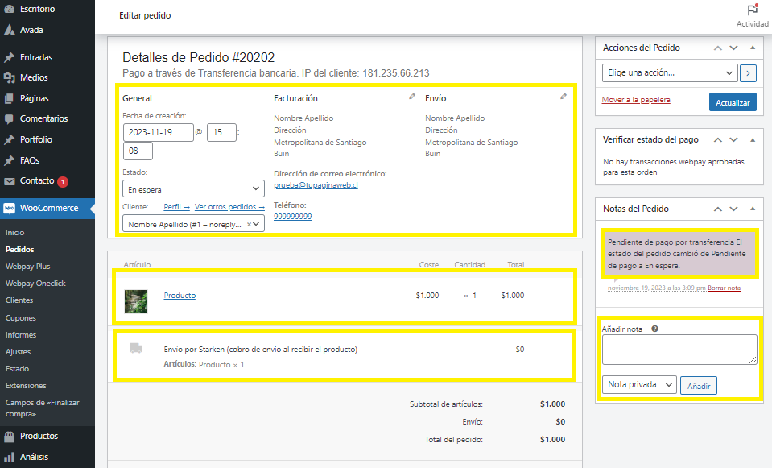This screenshot has width=772, height=468.
Task: Click the Añadir nota text area
Action: 679,350
